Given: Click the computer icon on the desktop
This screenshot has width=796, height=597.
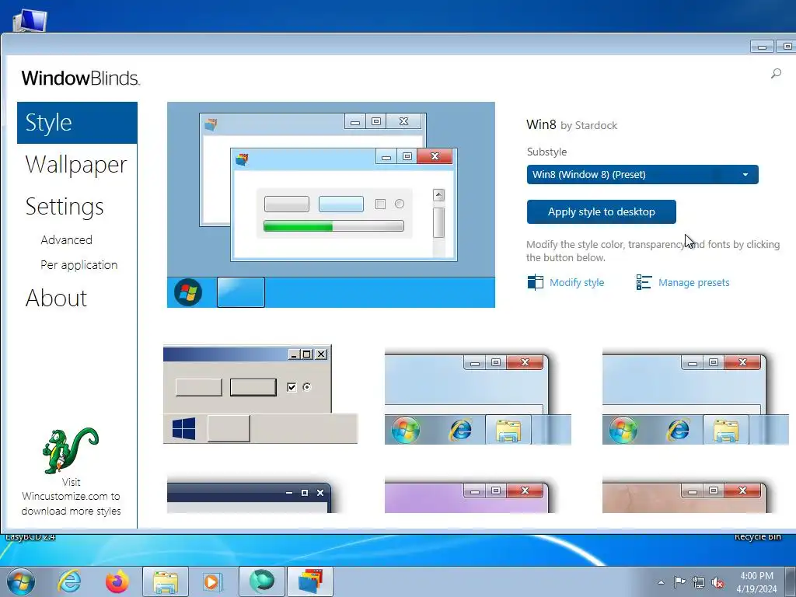Looking at the screenshot, I should (x=30, y=21).
